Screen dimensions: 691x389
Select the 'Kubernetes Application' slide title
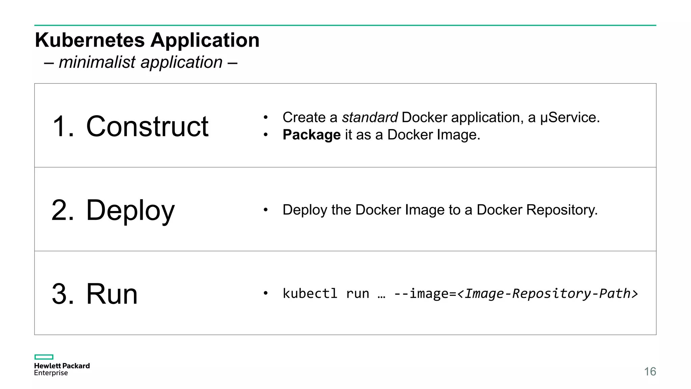tap(147, 40)
